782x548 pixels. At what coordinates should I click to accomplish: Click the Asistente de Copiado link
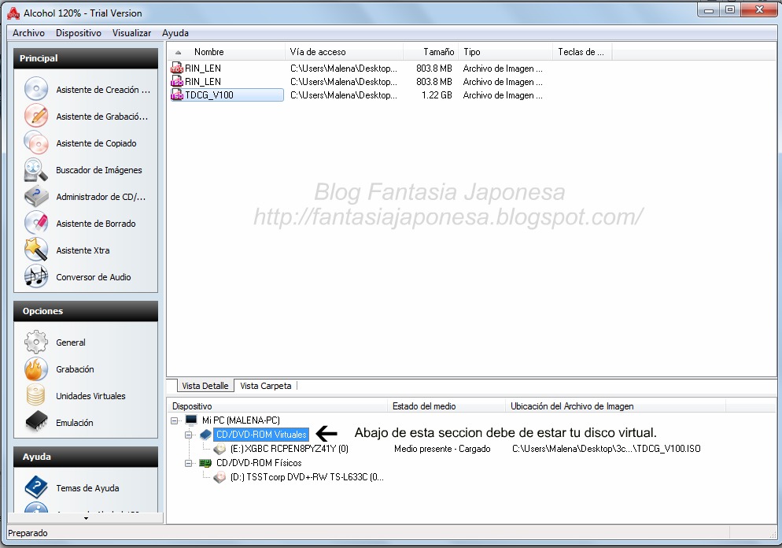tap(96, 143)
